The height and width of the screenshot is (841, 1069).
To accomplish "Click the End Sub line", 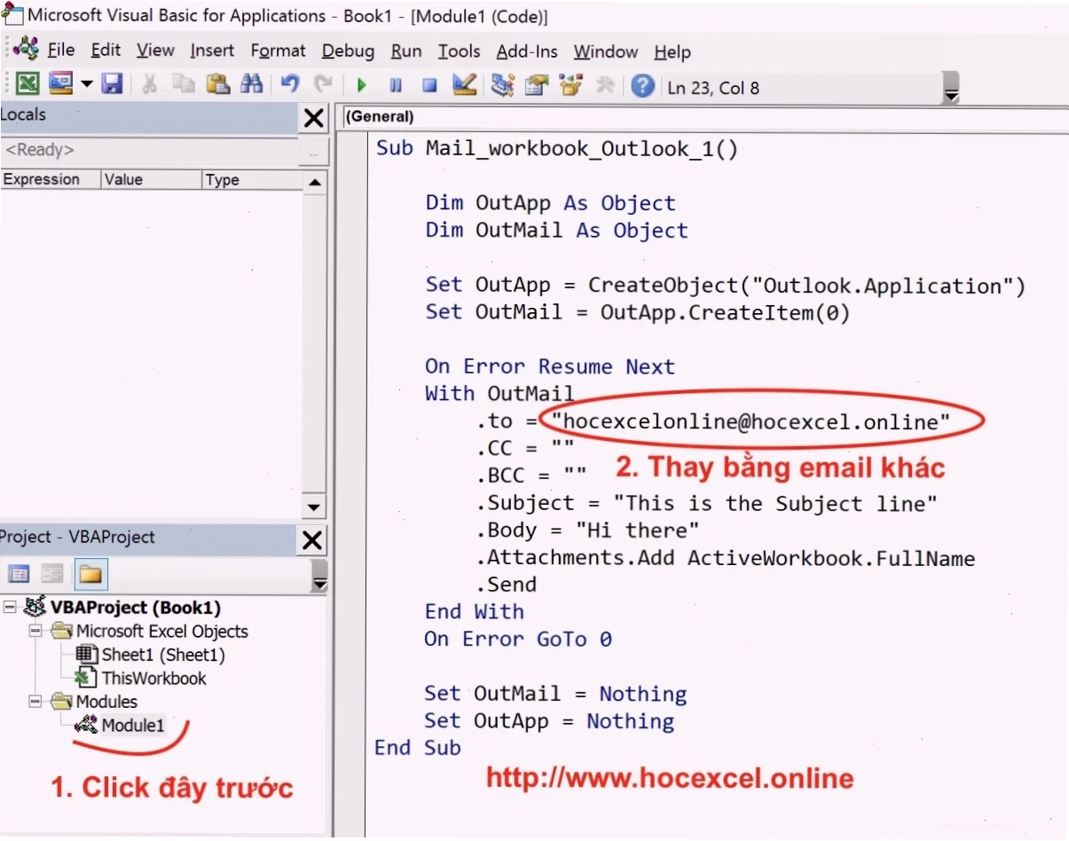I will pyautogui.click(x=418, y=748).
